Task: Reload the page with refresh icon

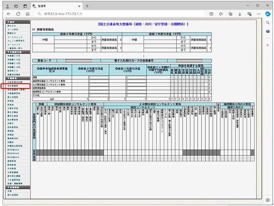Action: point(18,14)
